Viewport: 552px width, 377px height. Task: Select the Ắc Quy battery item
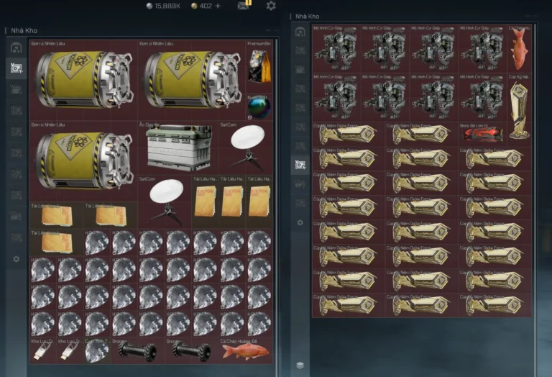point(178,147)
